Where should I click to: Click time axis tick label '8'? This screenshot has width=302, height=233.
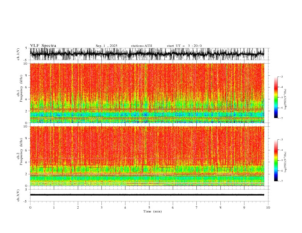pos(220,207)
